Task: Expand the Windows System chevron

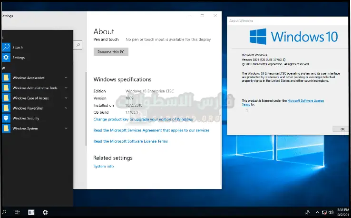Action: pyautogui.click(x=66, y=128)
